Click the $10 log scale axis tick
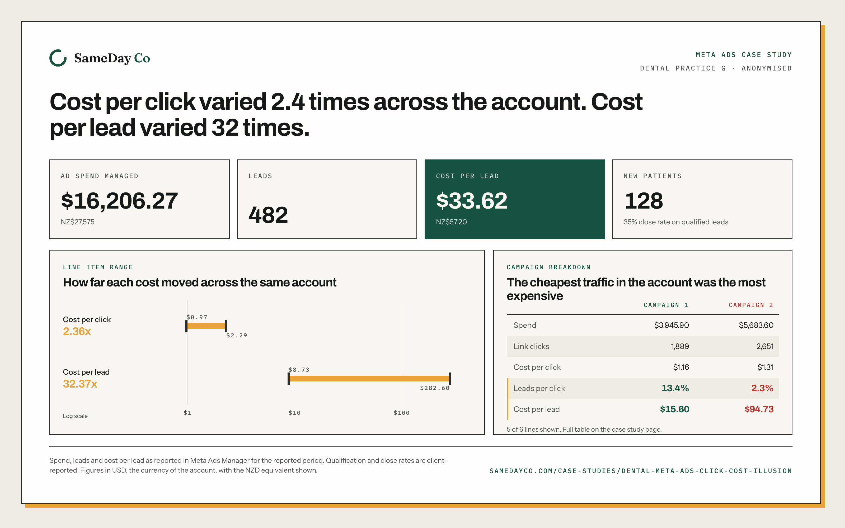845x528 pixels. 294,413
